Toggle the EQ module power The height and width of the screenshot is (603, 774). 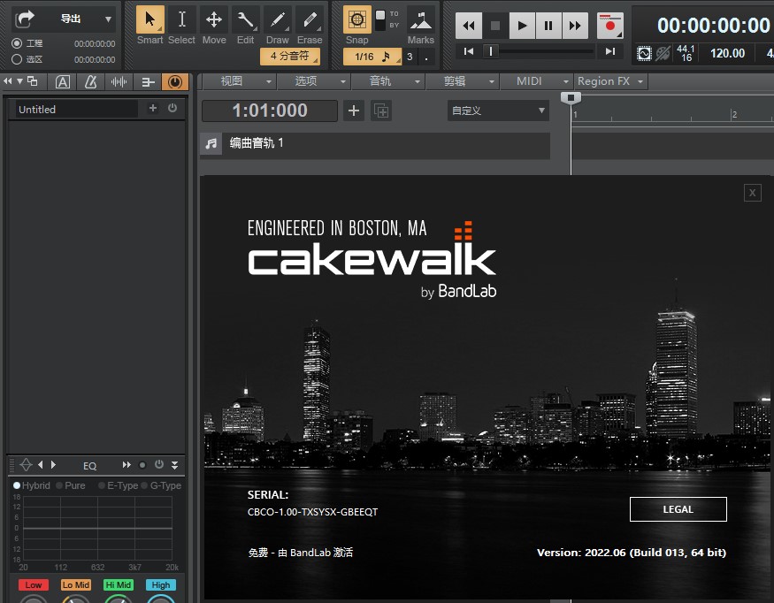pos(159,464)
